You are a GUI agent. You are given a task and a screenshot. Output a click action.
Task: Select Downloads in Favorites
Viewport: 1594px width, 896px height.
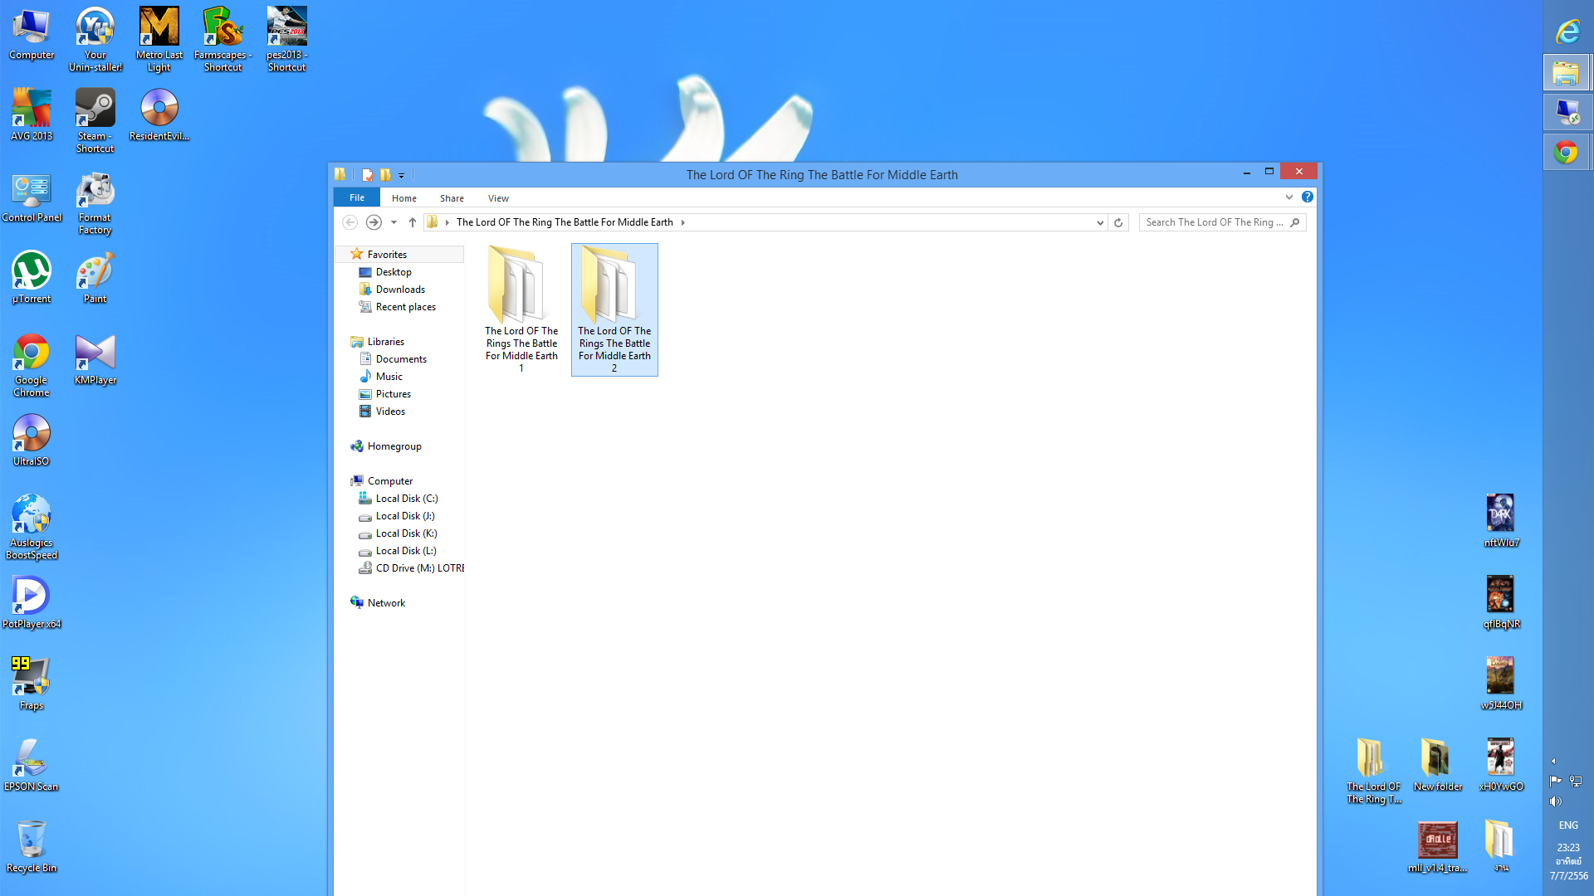[x=400, y=290]
